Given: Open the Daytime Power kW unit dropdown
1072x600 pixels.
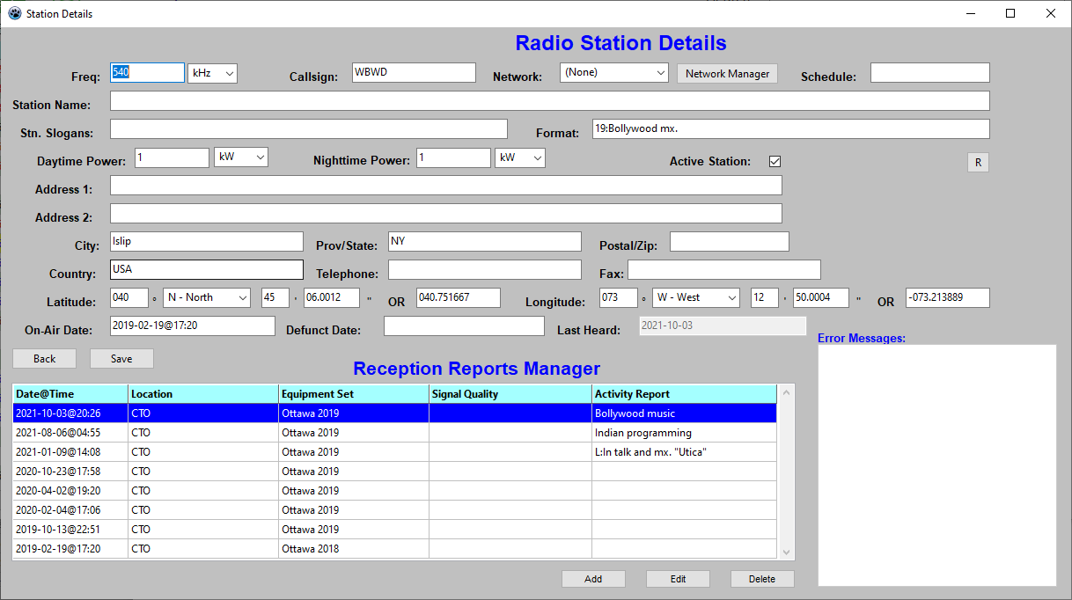Looking at the screenshot, I should [x=240, y=157].
